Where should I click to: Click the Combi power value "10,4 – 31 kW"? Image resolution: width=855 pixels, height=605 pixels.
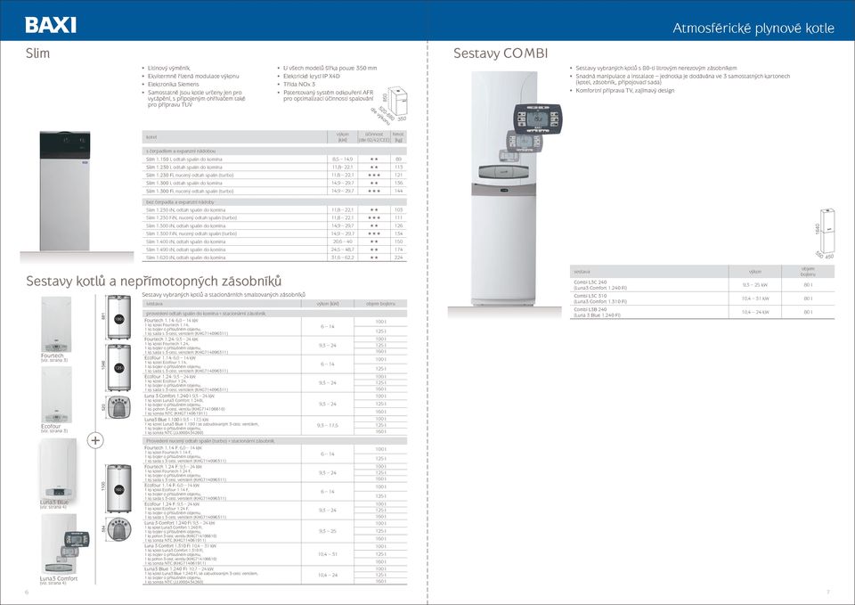pyautogui.click(x=755, y=298)
